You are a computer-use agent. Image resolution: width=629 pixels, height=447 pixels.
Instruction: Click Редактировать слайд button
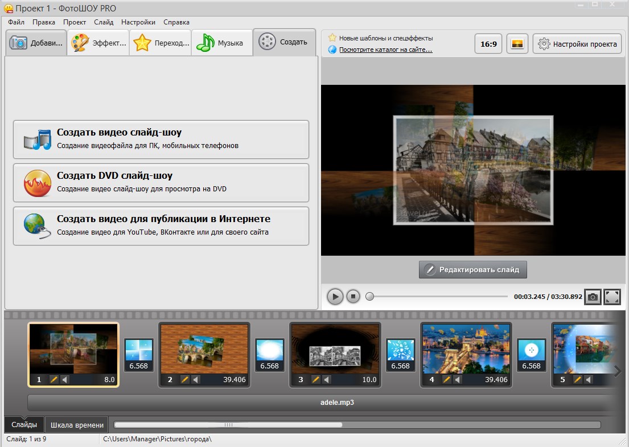(x=473, y=270)
